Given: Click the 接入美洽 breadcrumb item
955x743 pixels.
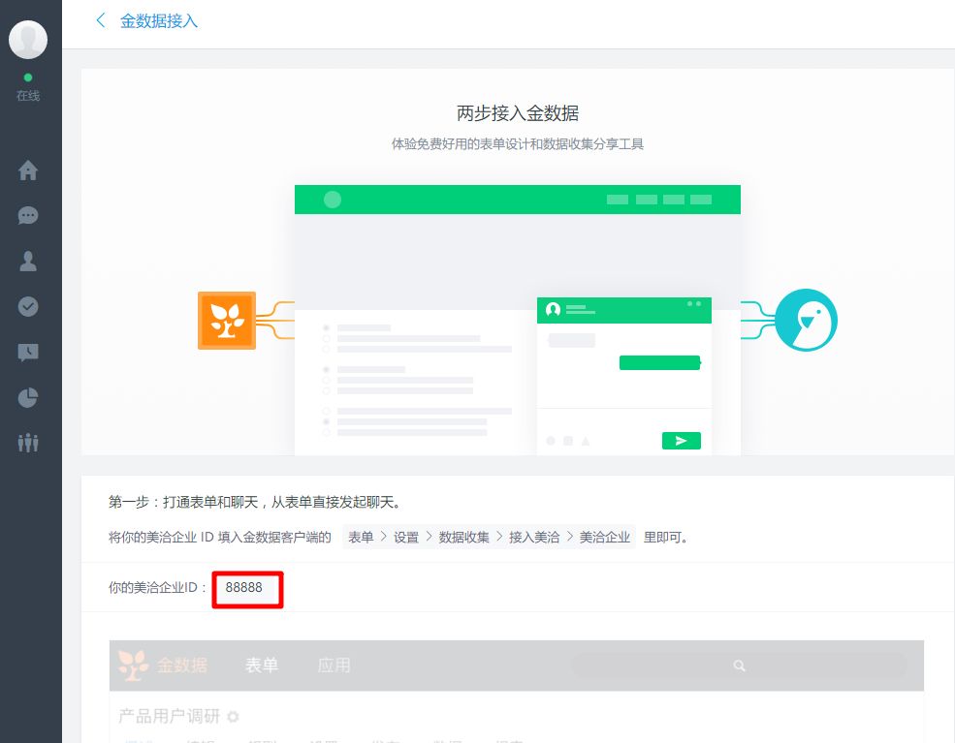Looking at the screenshot, I should (x=534, y=538).
